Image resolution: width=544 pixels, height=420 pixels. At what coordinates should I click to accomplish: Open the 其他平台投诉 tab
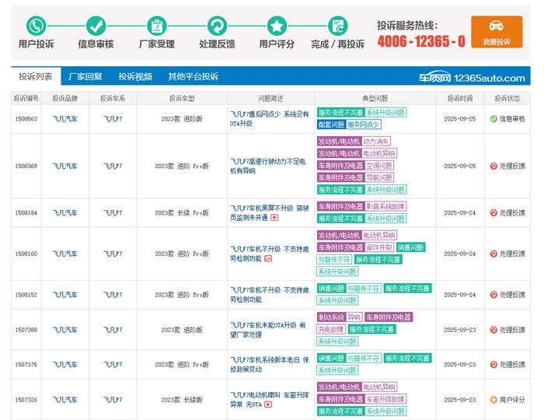(194, 77)
